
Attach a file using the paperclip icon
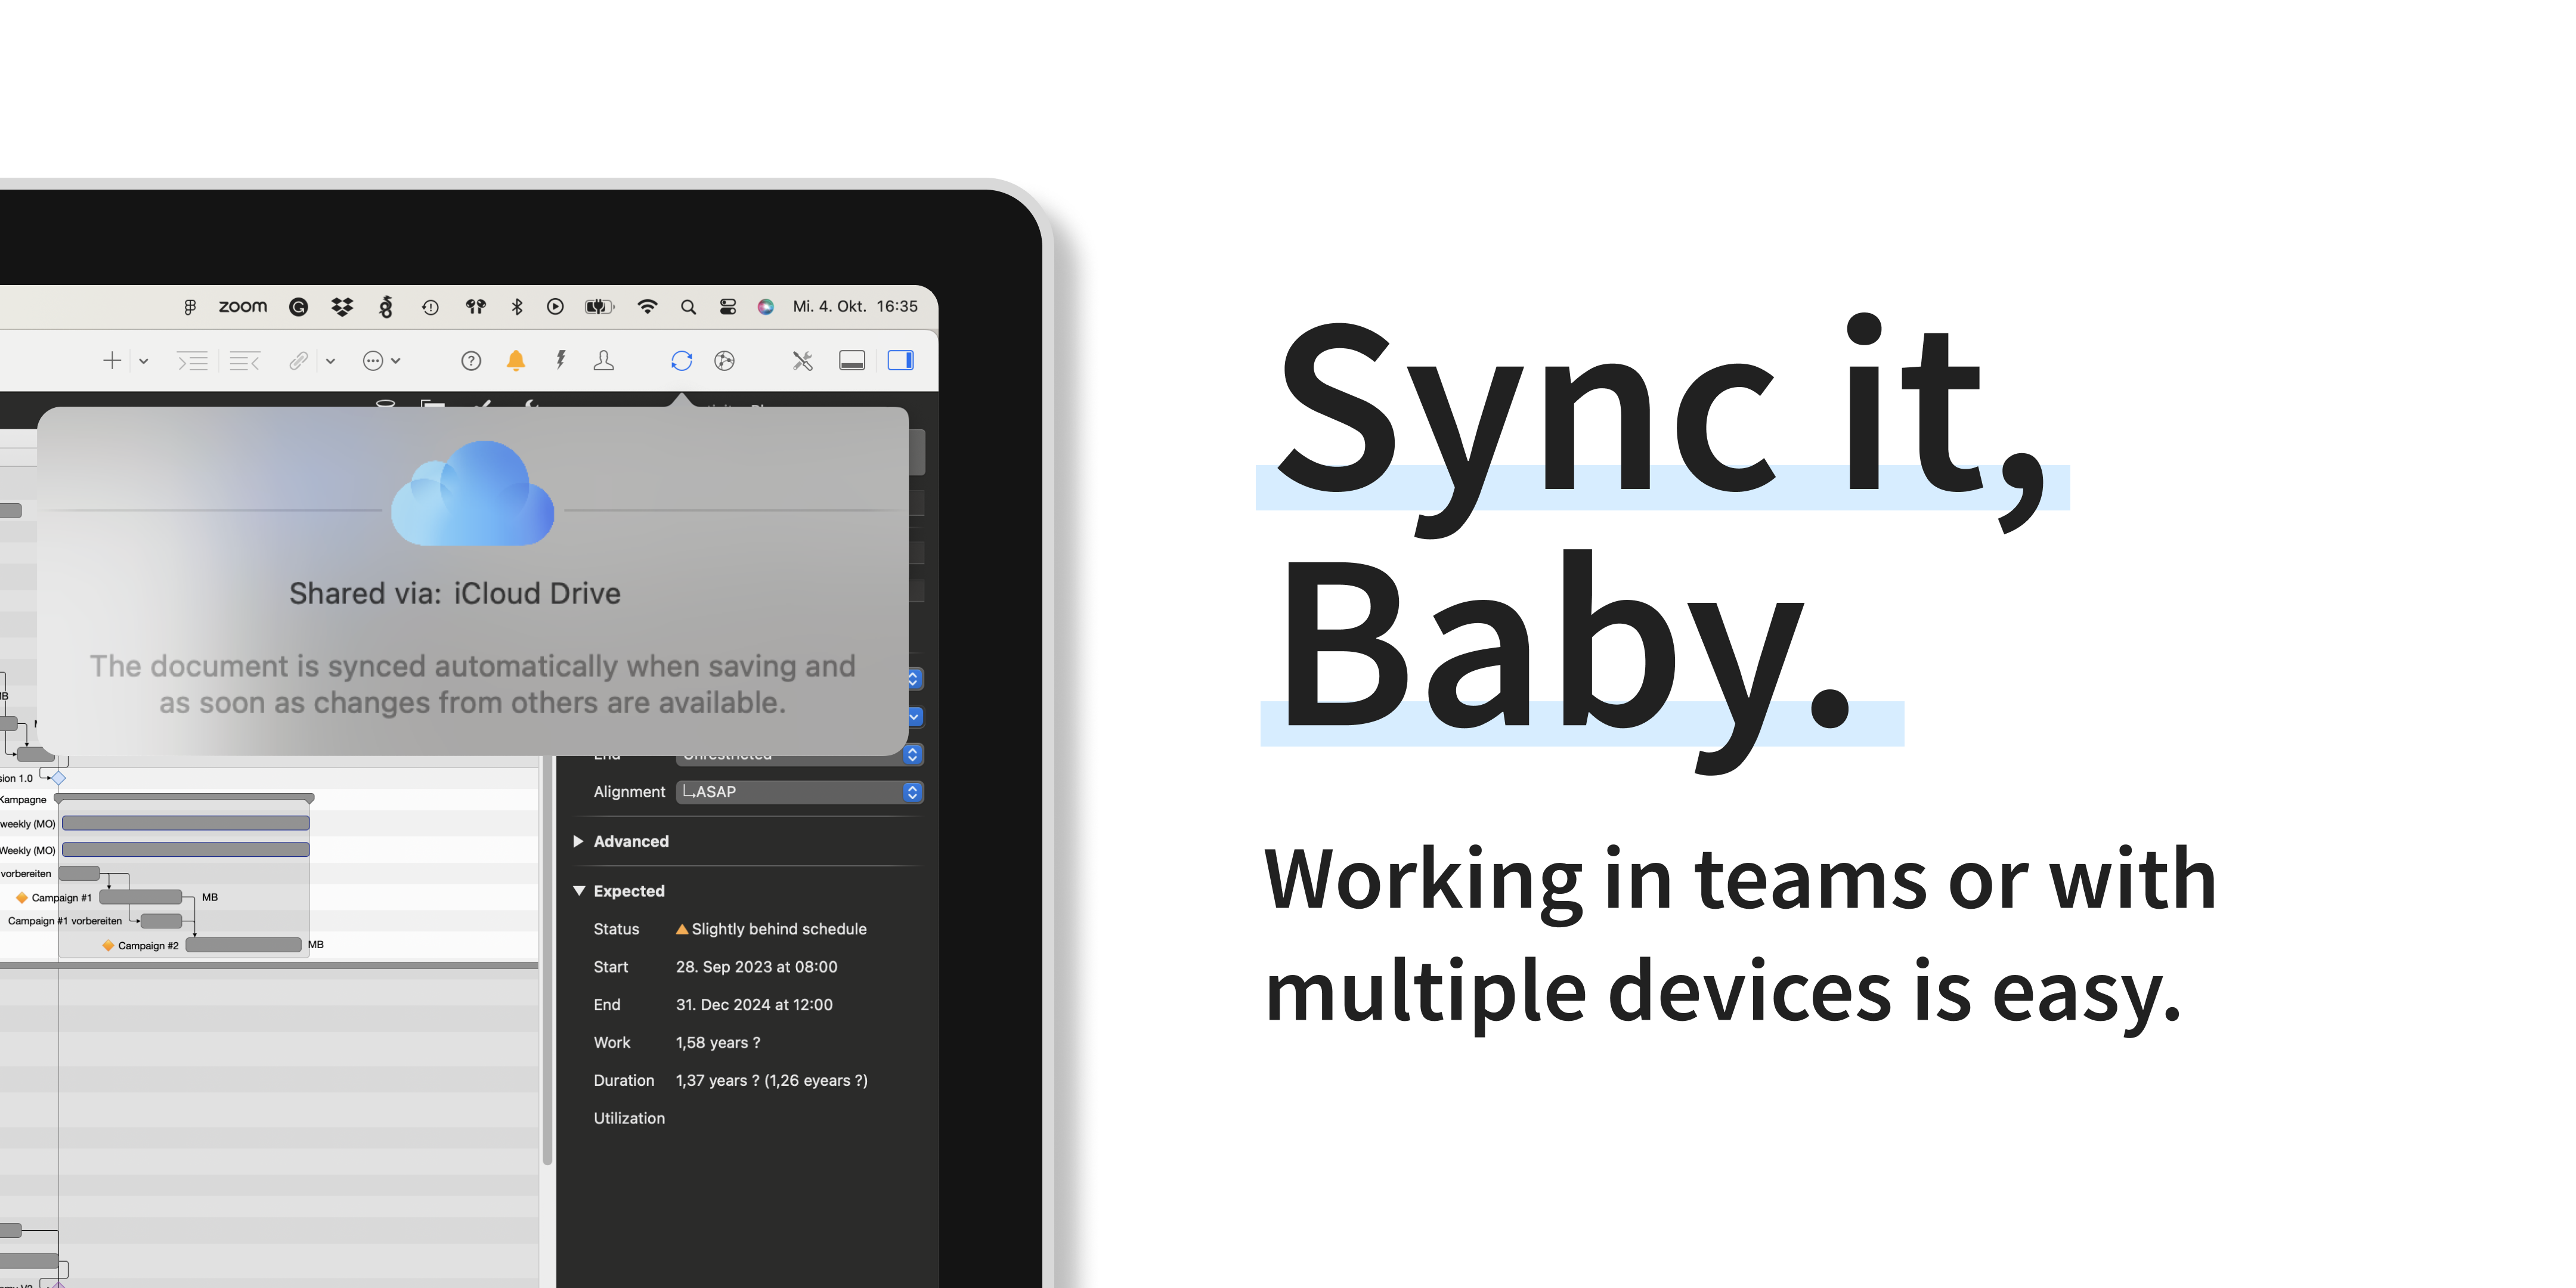[x=298, y=360]
